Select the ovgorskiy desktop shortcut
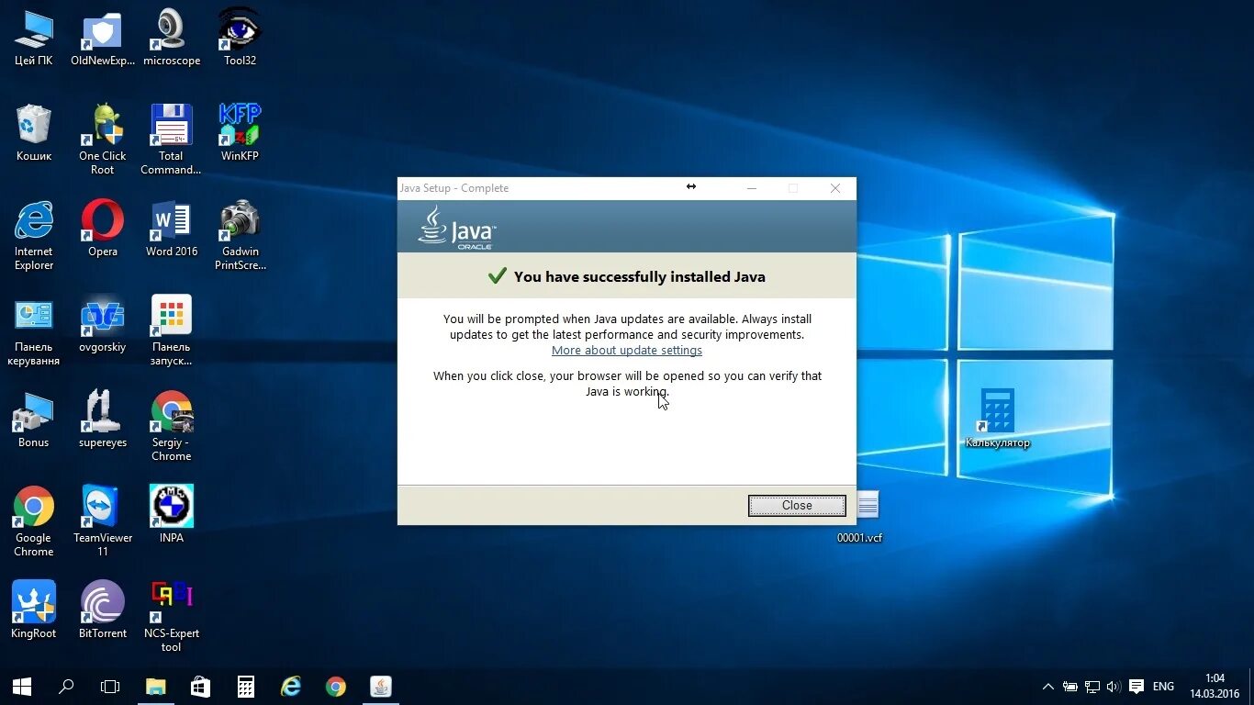Viewport: 1254px width, 705px height. point(103,324)
